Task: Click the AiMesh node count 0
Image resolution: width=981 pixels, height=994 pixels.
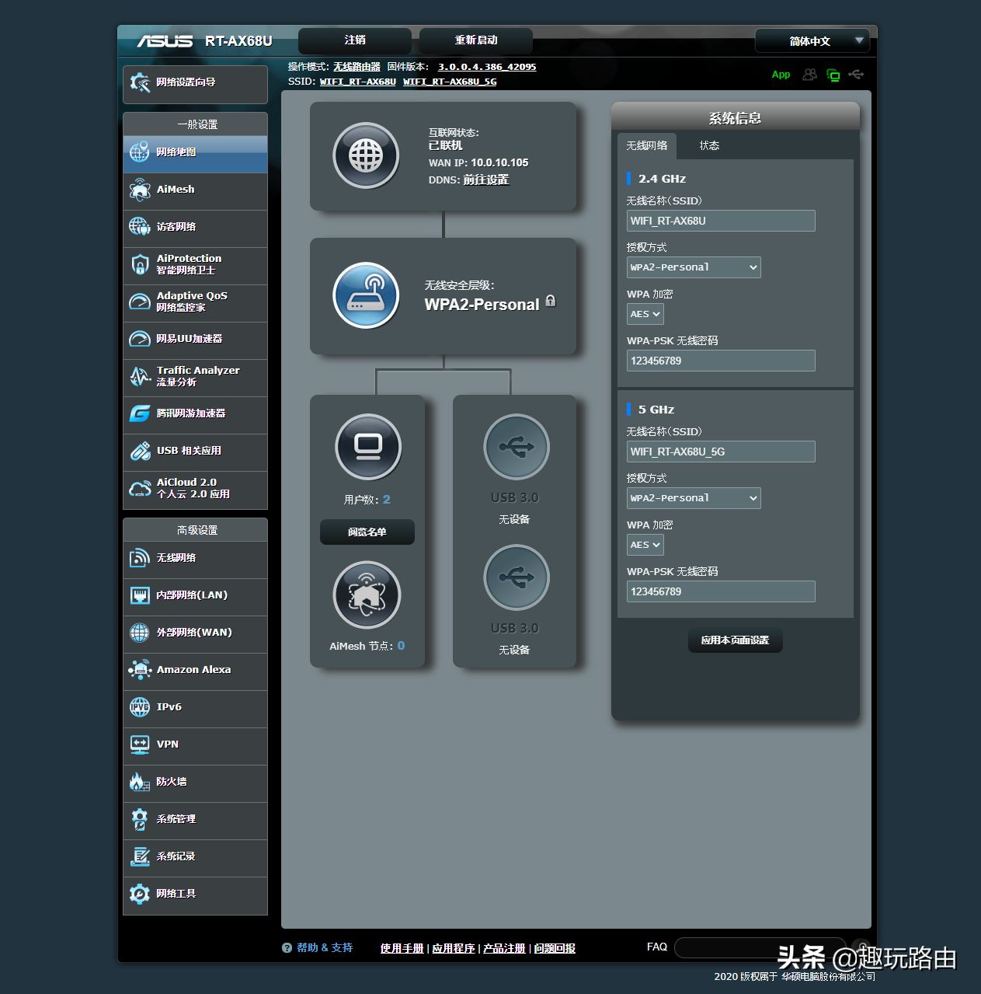Action: click(x=401, y=646)
